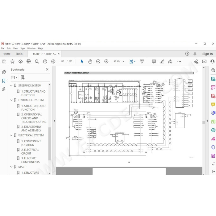Switch to the Tools tab
216x216 pixels.
19,54
